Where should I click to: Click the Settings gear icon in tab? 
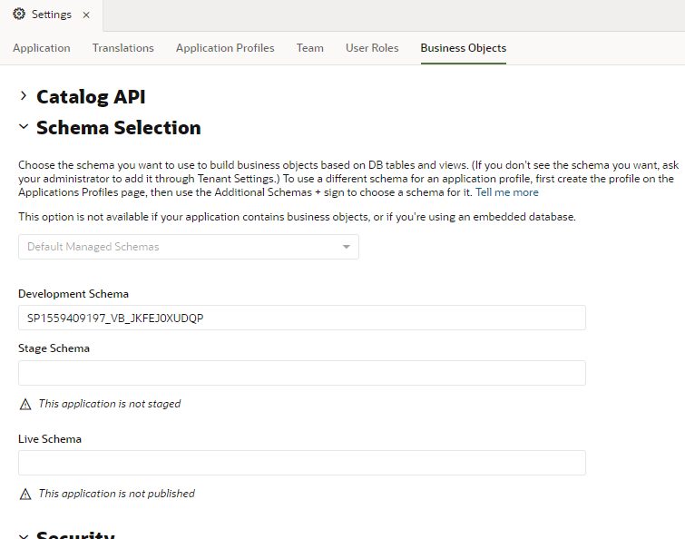point(19,14)
